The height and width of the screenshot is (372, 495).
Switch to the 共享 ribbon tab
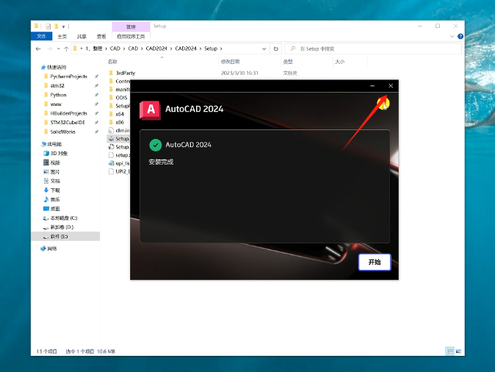tap(82, 36)
